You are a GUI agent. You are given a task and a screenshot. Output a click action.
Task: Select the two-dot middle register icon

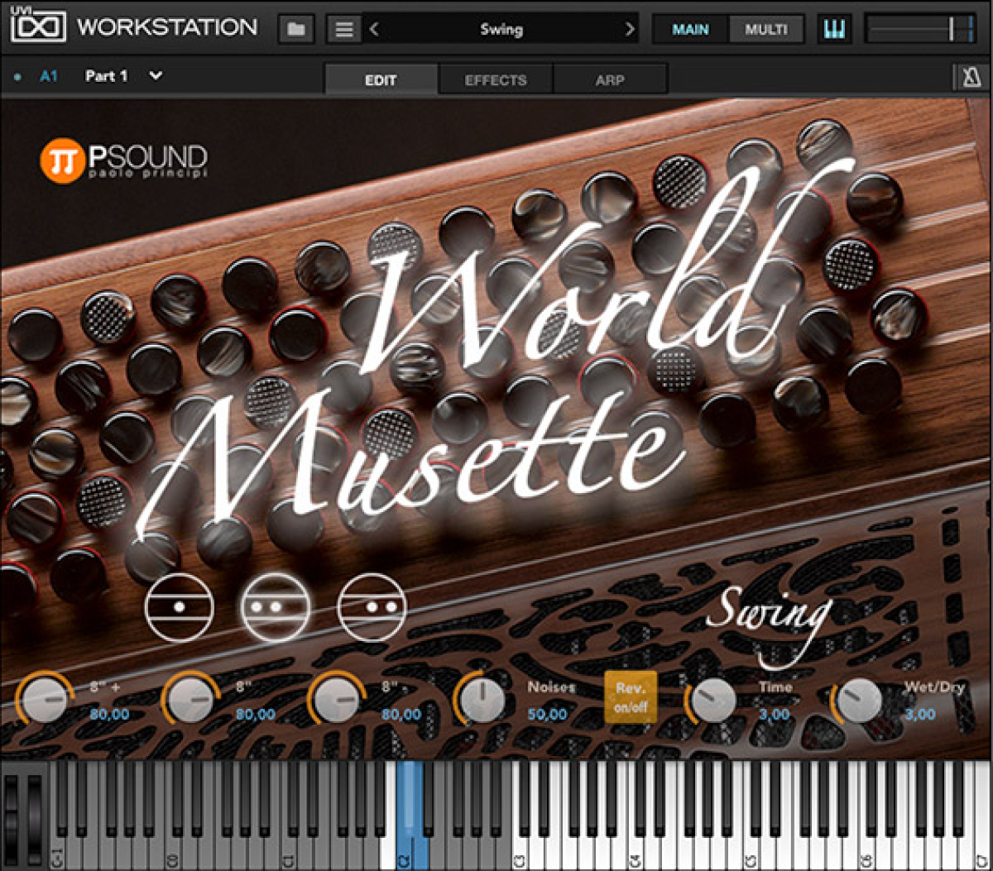point(276,607)
